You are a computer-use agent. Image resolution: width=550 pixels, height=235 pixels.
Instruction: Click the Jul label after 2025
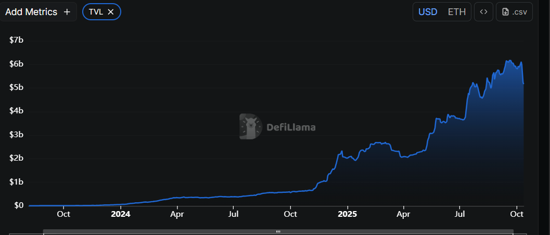click(460, 214)
